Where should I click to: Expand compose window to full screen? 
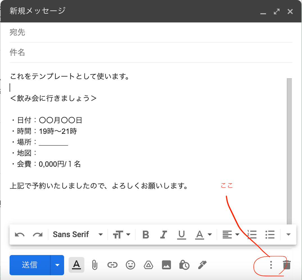(277, 12)
